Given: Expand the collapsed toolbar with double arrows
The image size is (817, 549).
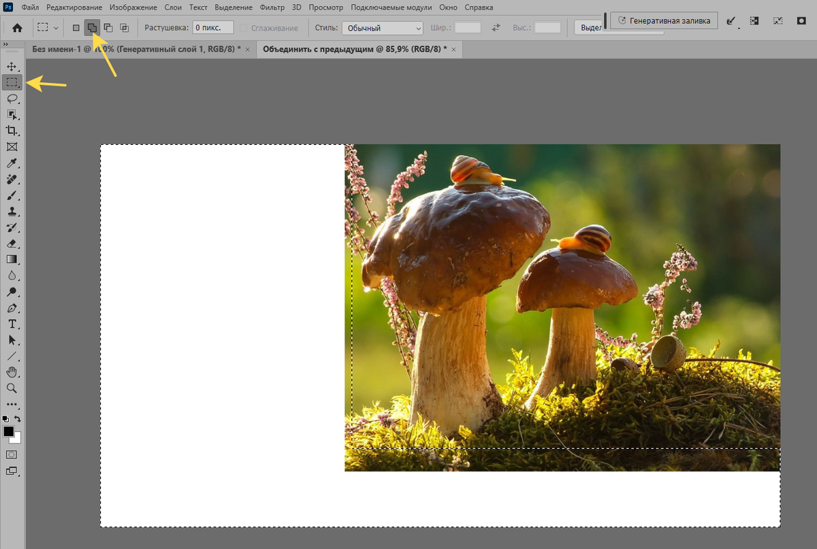Looking at the screenshot, I should click(7, 44).
